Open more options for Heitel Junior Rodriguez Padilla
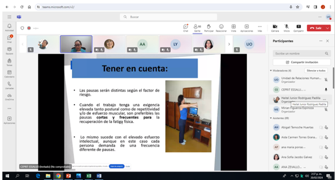Screen dimensions: 335x180 pos(325,99)
